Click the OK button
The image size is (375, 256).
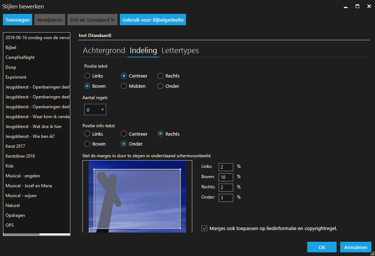click(x=322, y=247)
